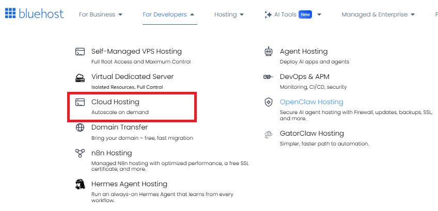Viewport: 438px width, 211px height.
Task: Click 'Managed N8n hosting with optimized performance' description
Action: pyautogui.click(x=170, y=166)
